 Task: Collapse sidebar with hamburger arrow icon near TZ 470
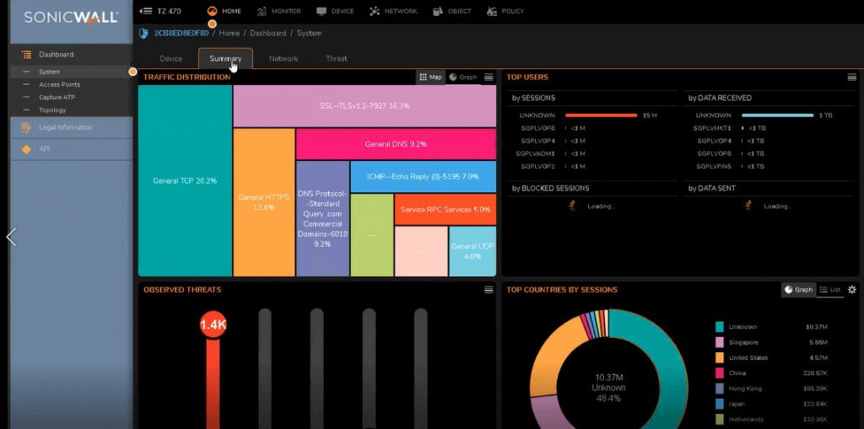point(146,11)
